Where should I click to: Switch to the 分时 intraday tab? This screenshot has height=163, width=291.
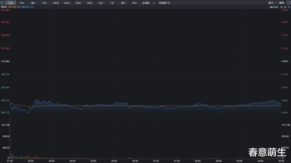pos(11,3)
